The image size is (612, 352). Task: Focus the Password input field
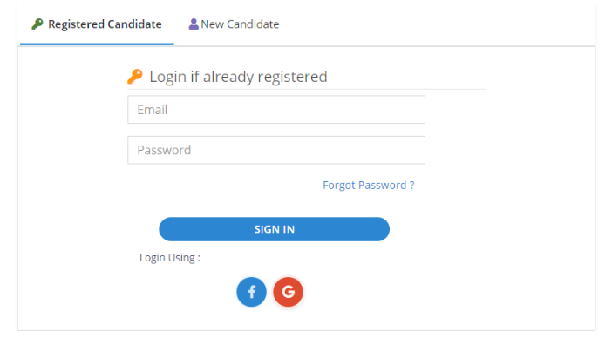[275, 150]
